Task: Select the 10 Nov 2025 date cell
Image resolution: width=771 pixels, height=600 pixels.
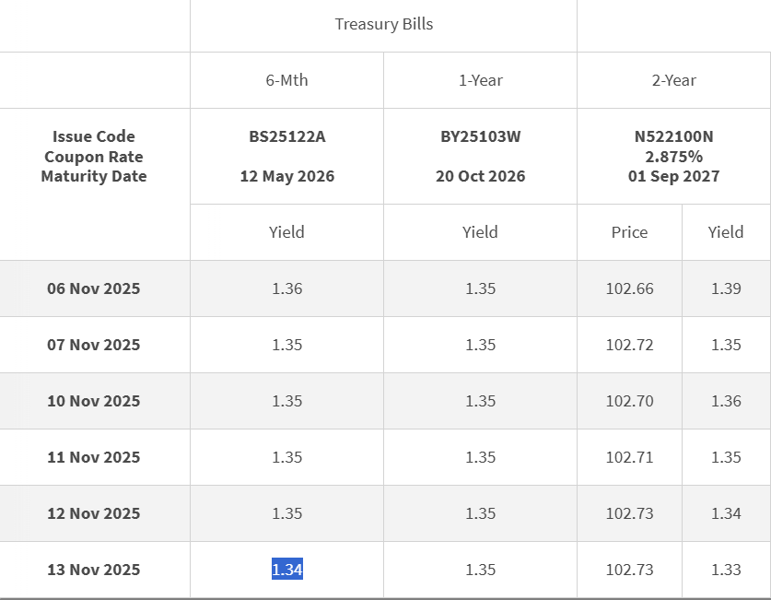Action: [x=93, y=401]
